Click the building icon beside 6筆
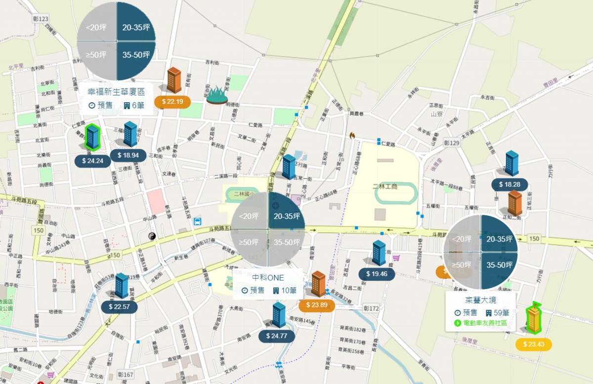This screenshot has height=384, width=593. (x=127, y=105)
